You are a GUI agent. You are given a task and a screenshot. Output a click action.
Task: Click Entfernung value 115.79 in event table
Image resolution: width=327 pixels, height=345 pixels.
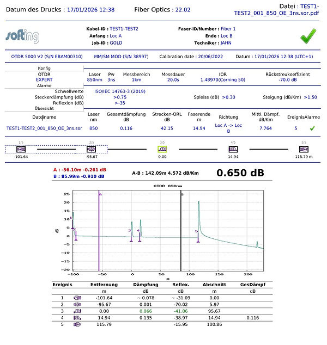click(x=104, y=324)
